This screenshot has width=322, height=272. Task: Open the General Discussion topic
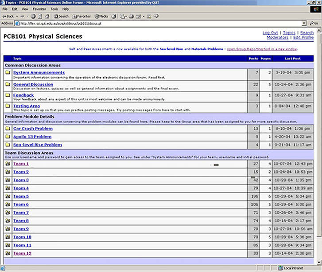33,84
